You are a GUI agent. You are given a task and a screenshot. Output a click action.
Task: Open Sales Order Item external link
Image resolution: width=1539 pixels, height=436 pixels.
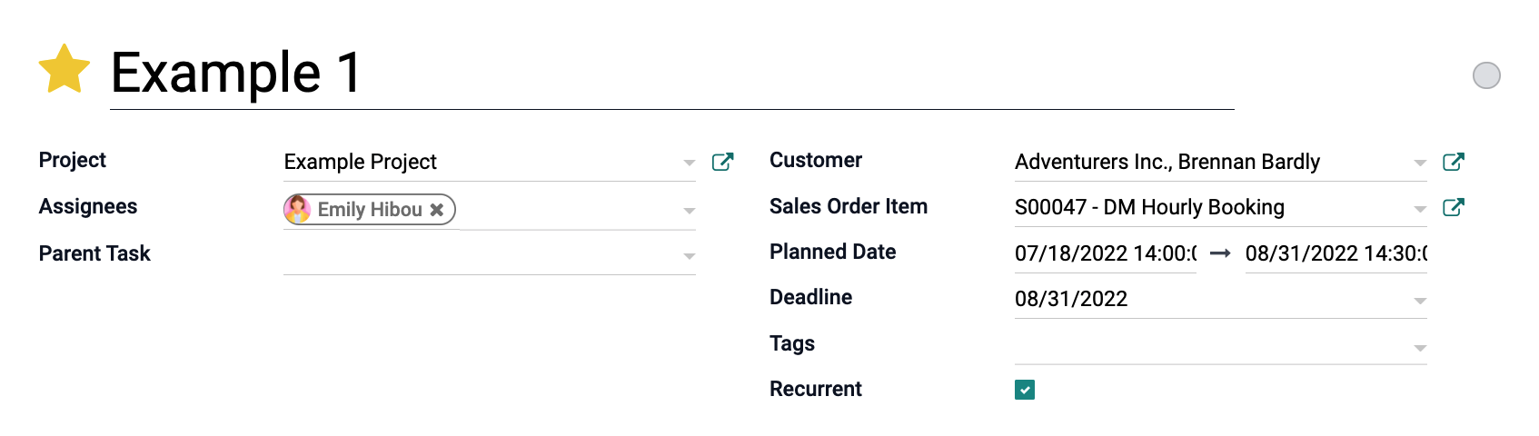point(1454,207)
